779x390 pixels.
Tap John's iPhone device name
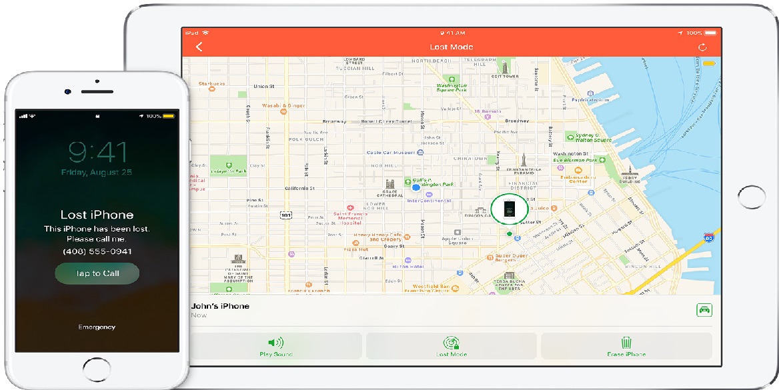click(x=220, y=306)
